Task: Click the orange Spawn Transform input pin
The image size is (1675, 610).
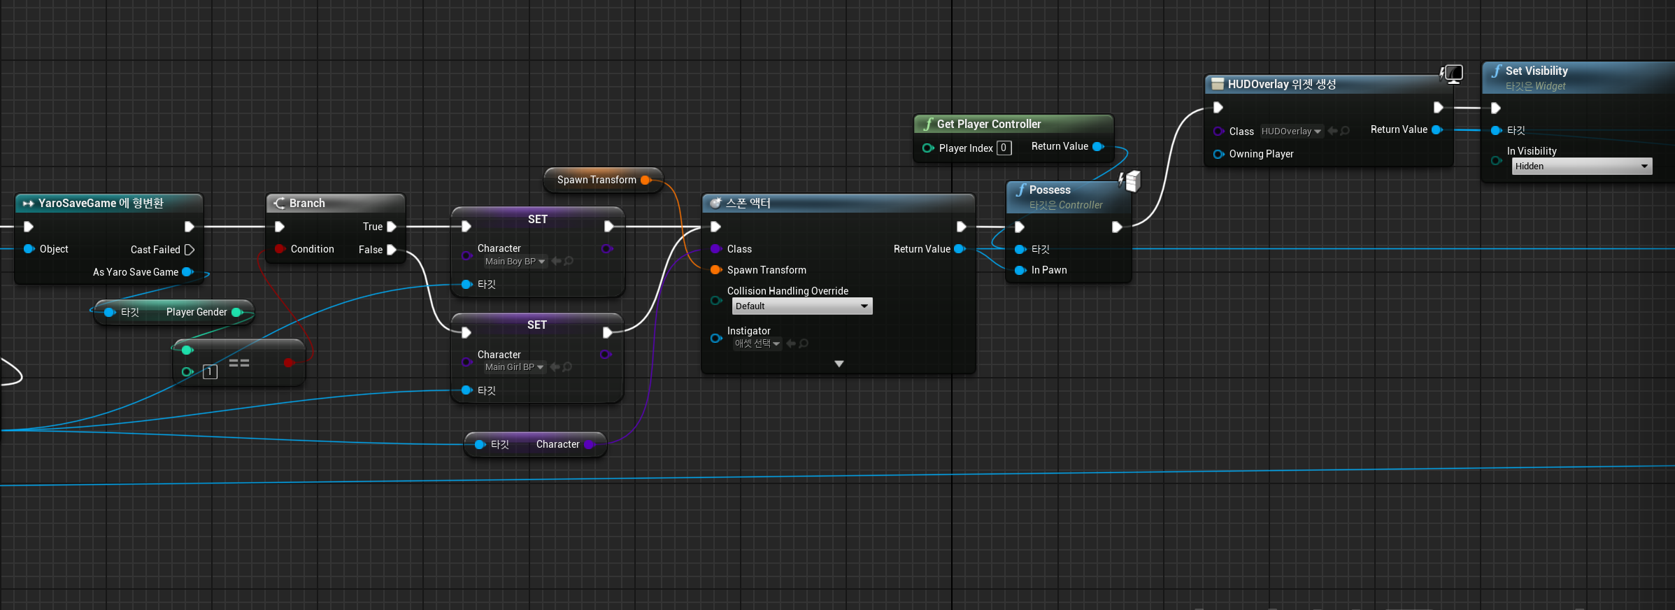Action: (715, 270)
